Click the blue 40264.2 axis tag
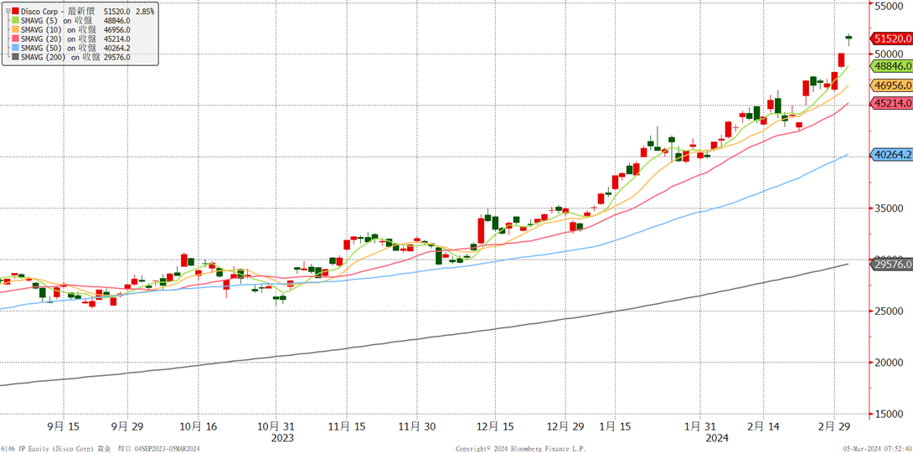Image resolution: width=913 pixels, height=453 pixels. (891, 154)
